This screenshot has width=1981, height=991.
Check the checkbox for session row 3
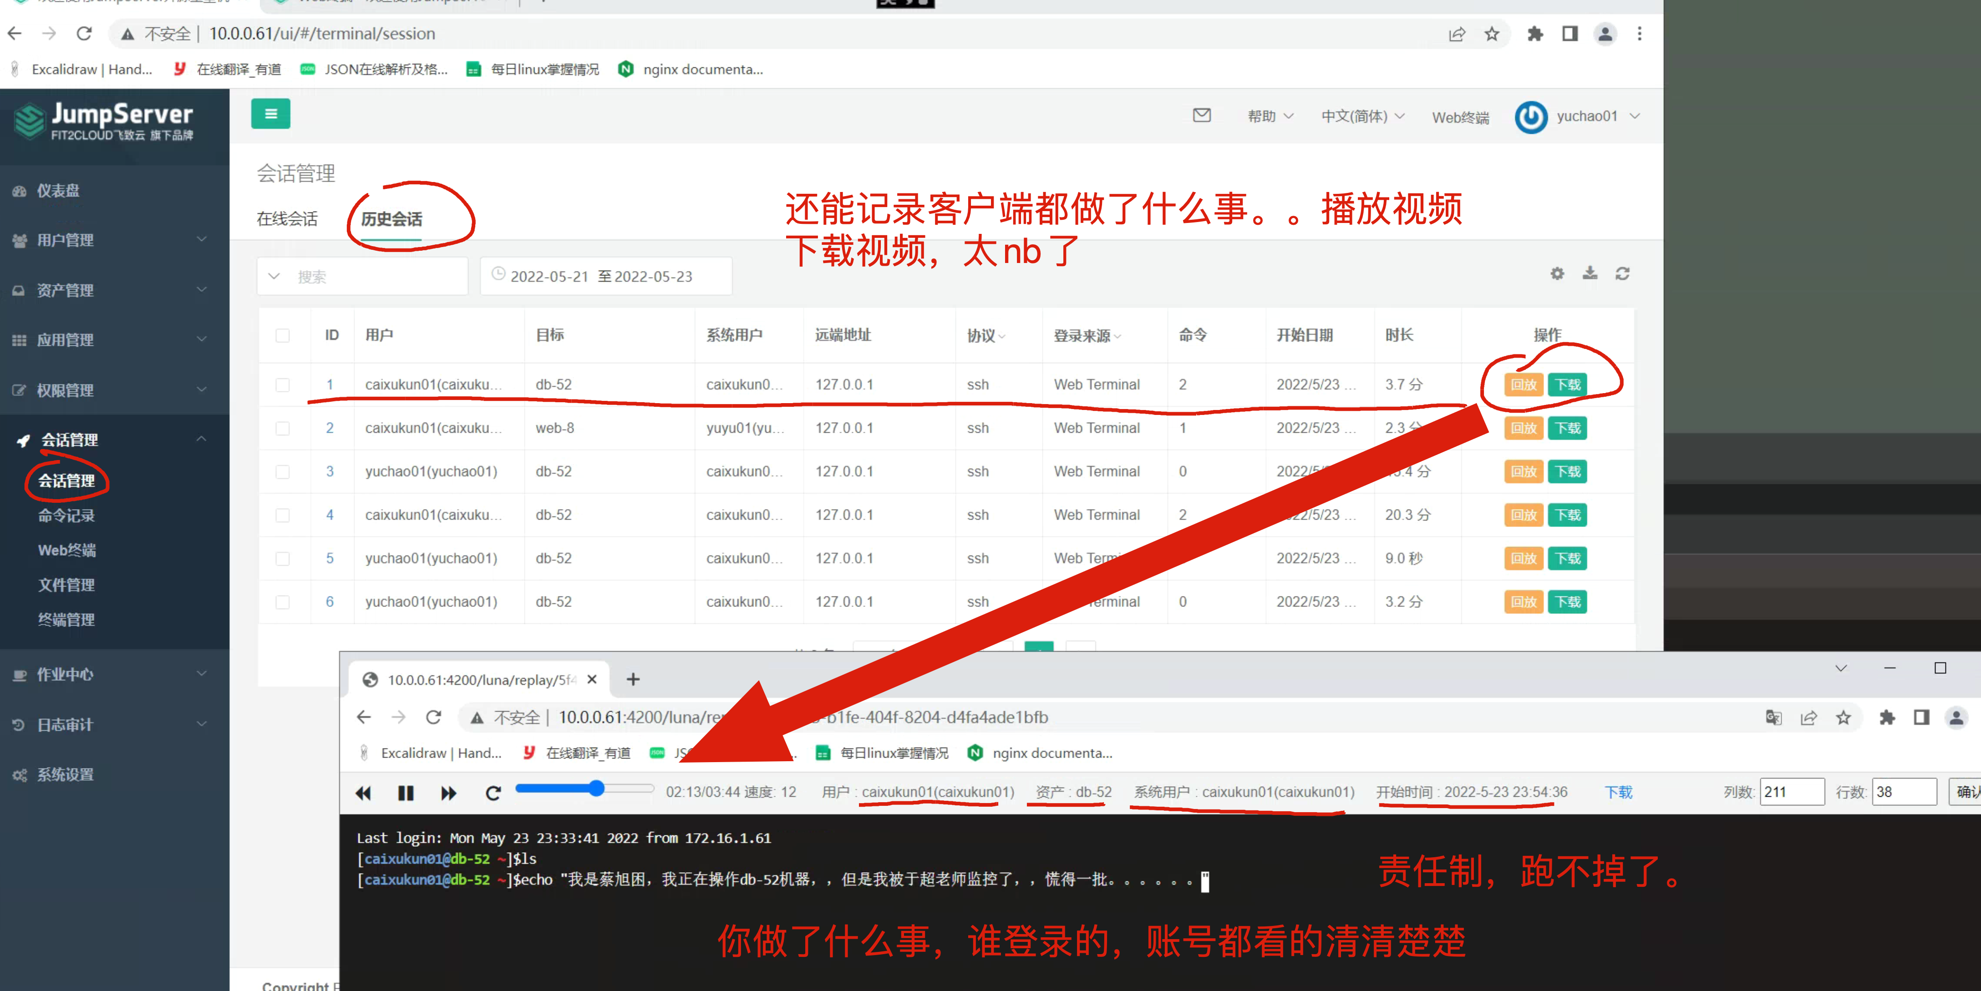click(283, 471)
